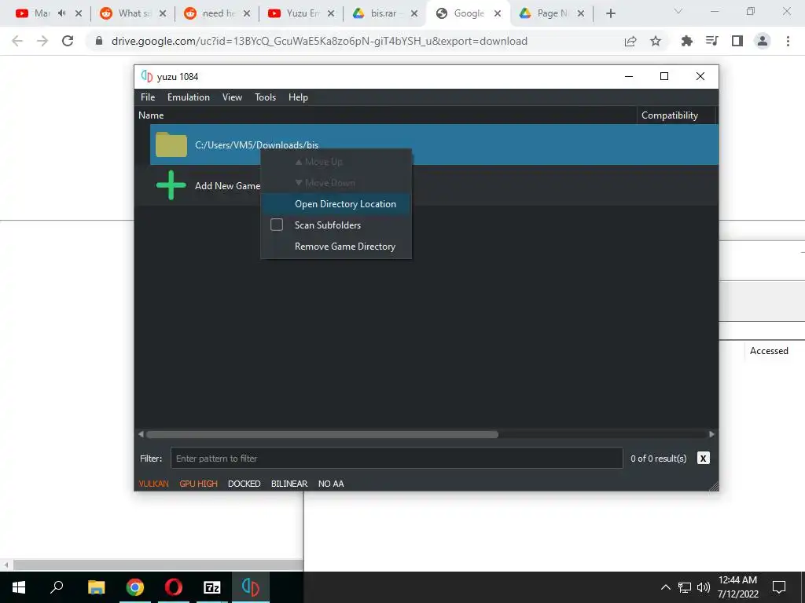Click the browser page horizontal scrollbar
This screenshot has width=805, height=603.
click(158, 565)
